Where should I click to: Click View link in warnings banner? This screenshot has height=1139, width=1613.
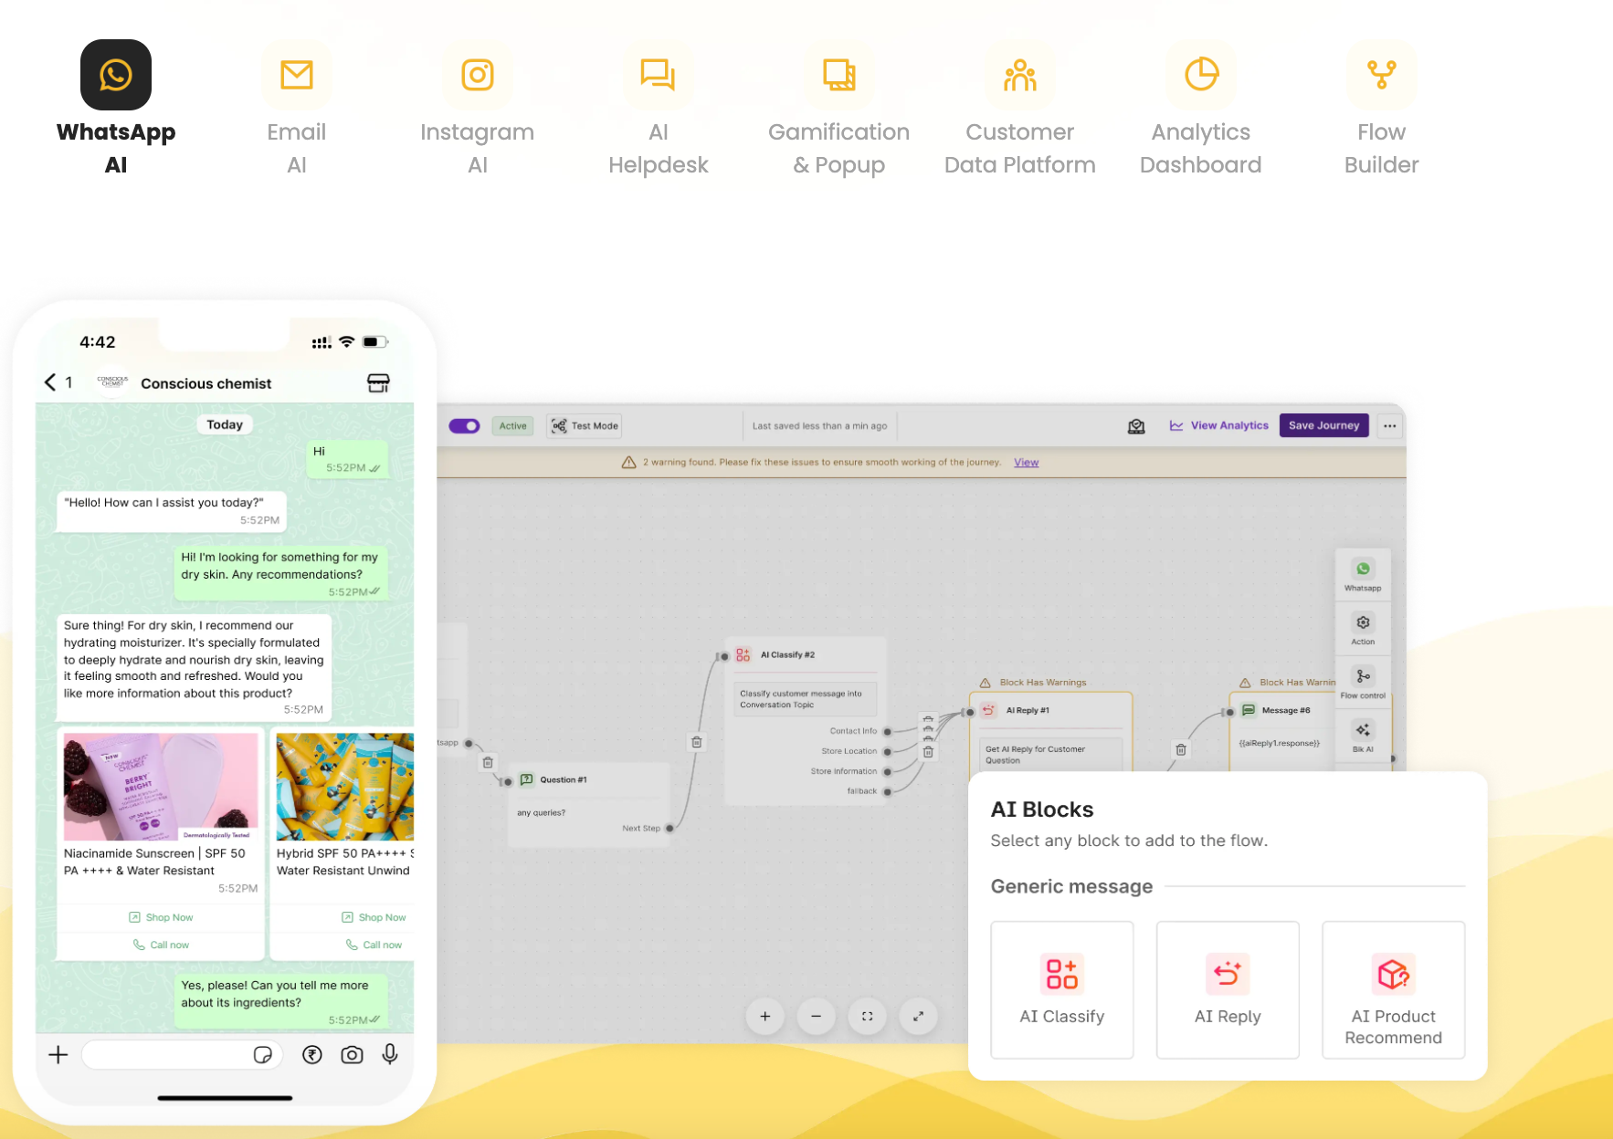pos(1026,462)
